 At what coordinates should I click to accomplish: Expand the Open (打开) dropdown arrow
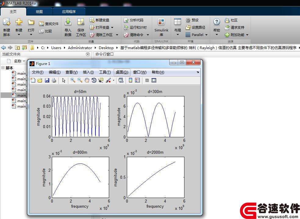pos(31,35)
